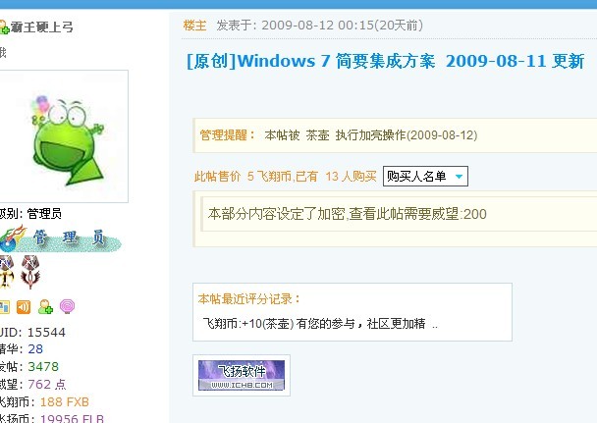Open the post title Windows 7 简要集成方案
The image size is (597, 423).
pos(385,61)
